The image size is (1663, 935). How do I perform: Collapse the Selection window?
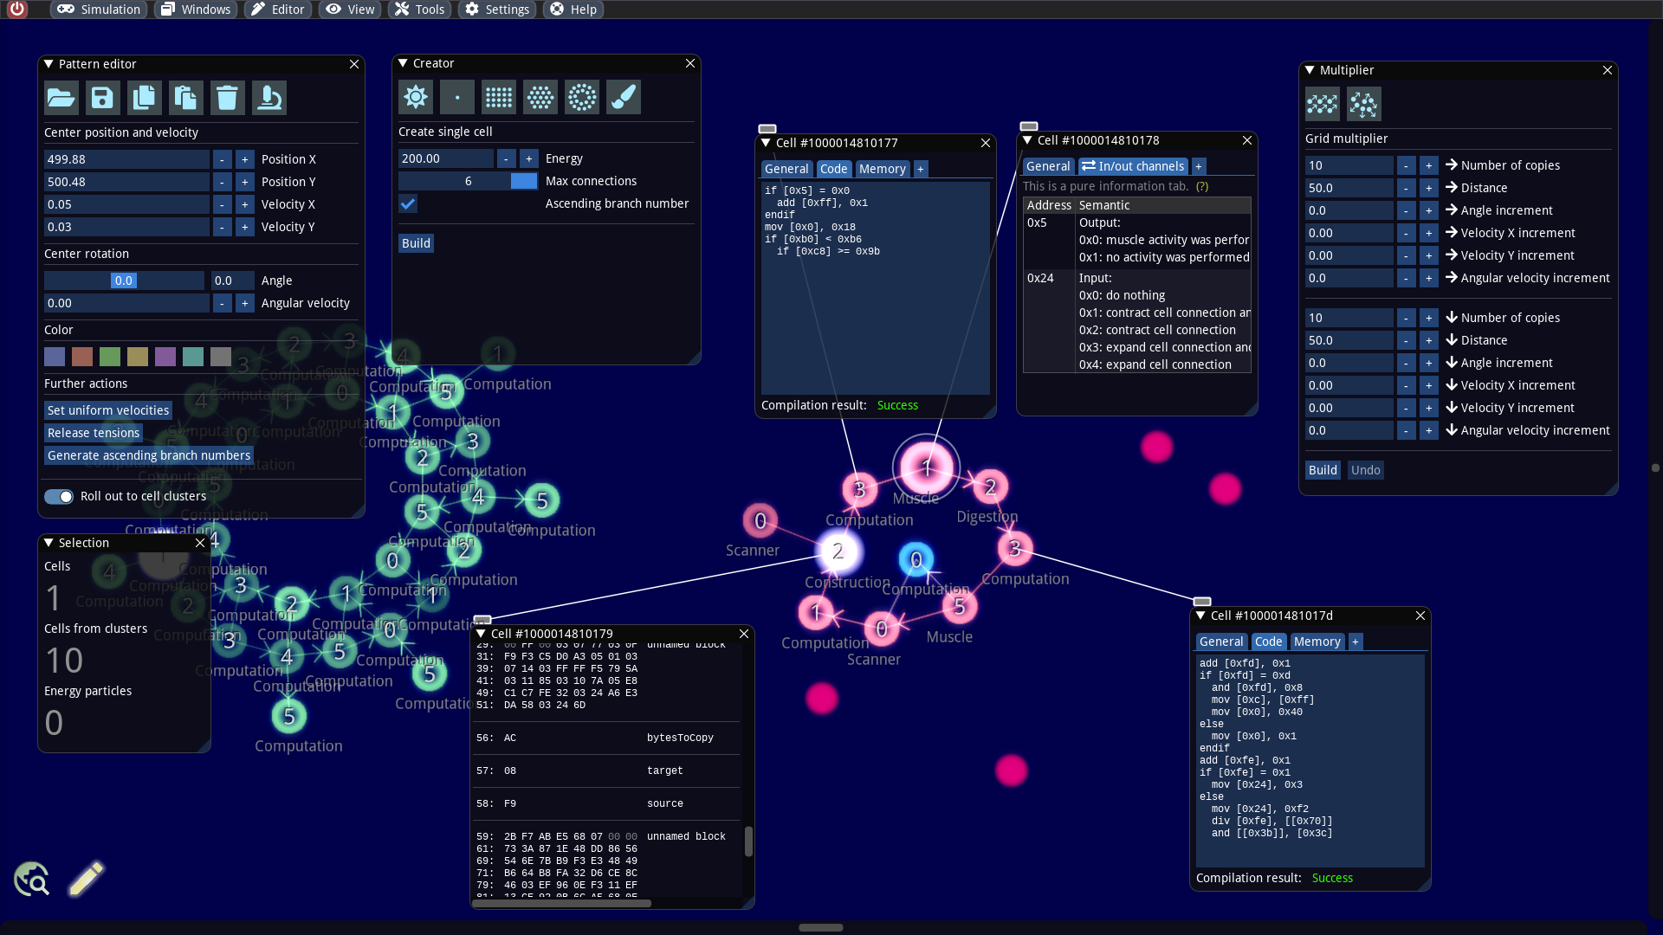point(49,543)
